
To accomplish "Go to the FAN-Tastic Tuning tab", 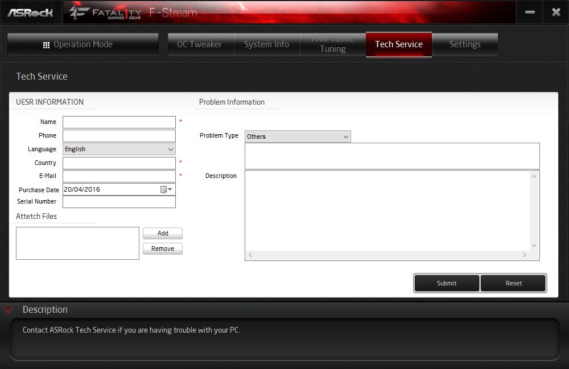I will coord(333,44).
